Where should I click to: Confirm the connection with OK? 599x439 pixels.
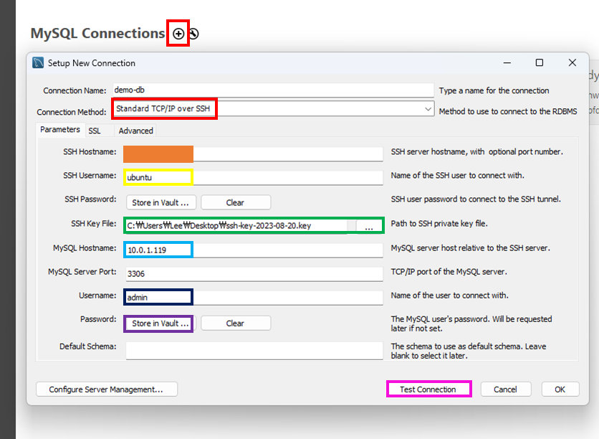tap(560, 390)
